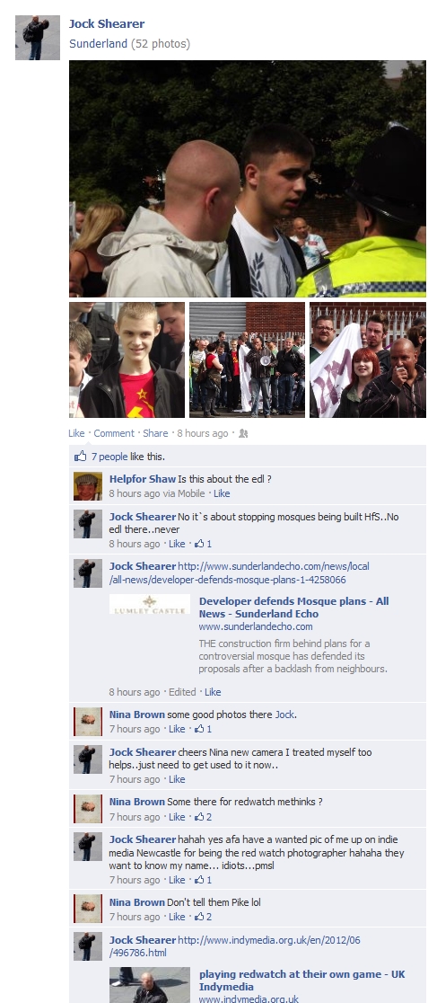428x1003 pixels.
Task: Open the Lumley Castle link preview thumbnail
Action: [150, 605]
